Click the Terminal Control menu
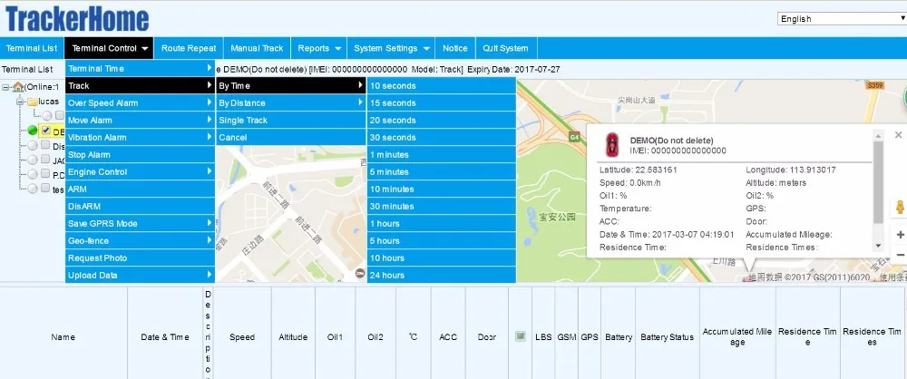The image size is (907, 379). (110, 48)
